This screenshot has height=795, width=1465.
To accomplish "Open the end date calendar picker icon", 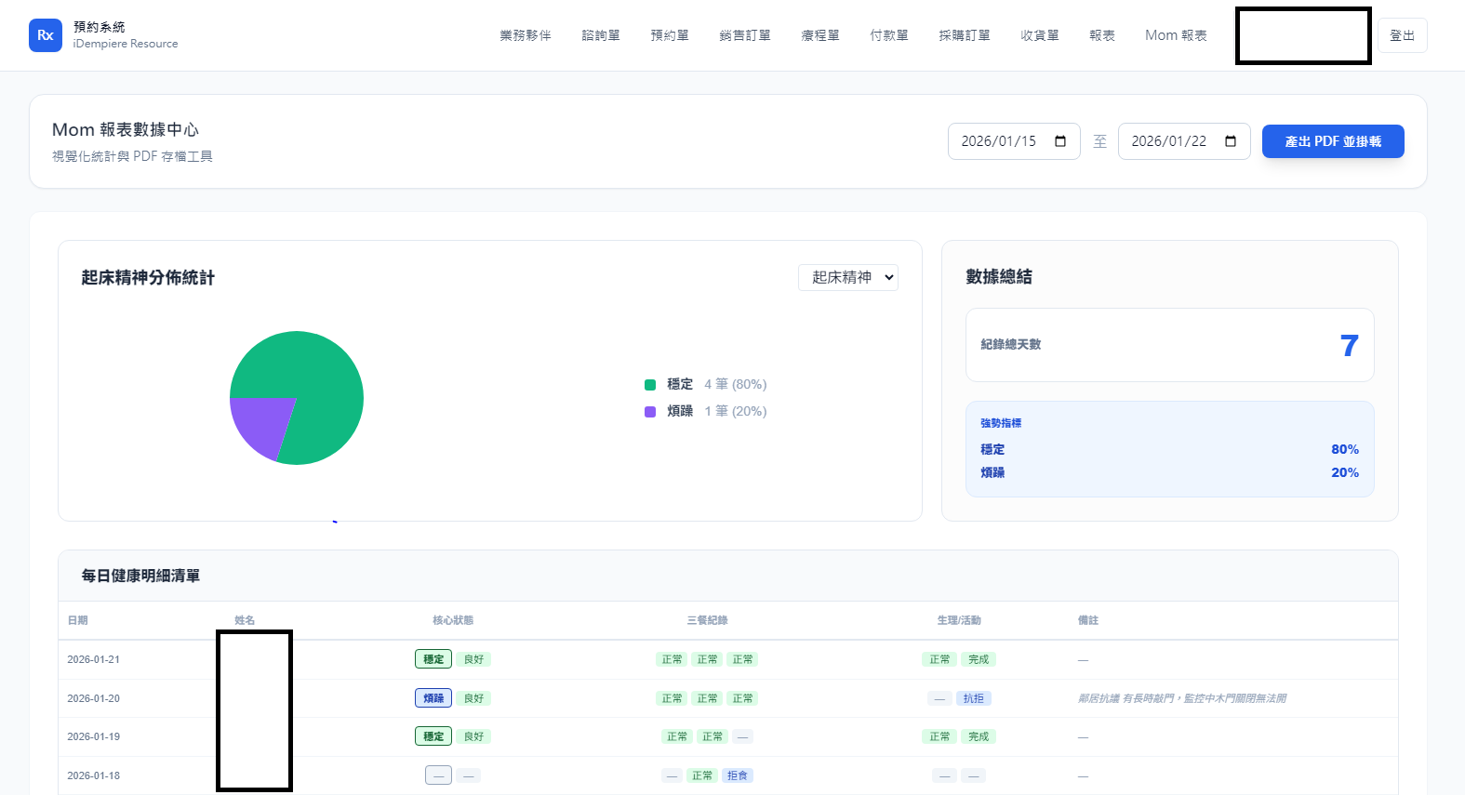I will click(x=1231, y=141).
